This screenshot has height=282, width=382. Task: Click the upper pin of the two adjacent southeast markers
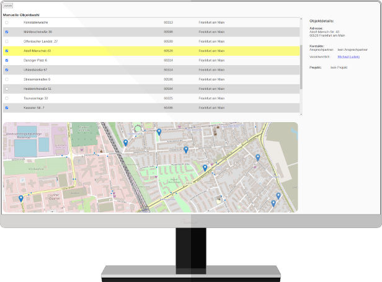278,196
